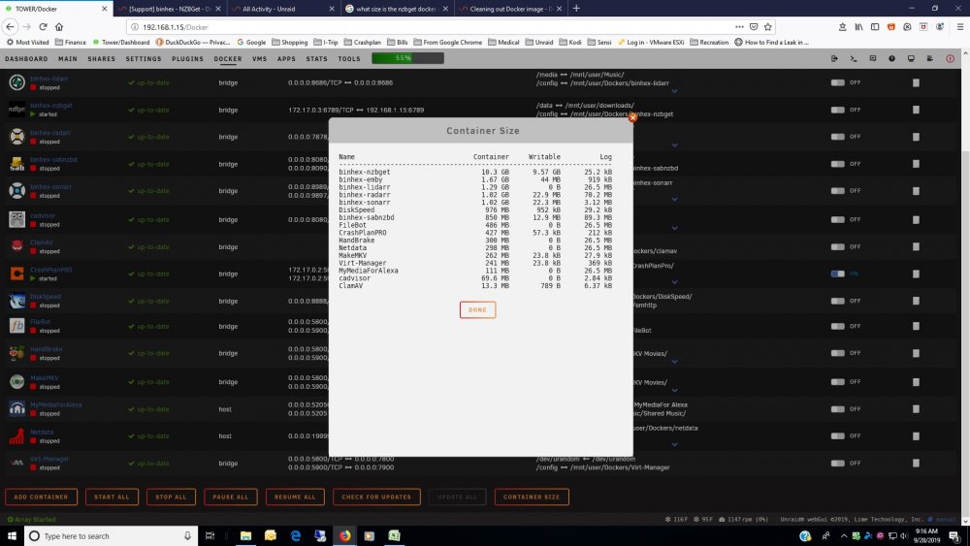Click the MyMediaForAlexa container icon
This screenshot has height=546, width=970.
[x=16, y=408]
